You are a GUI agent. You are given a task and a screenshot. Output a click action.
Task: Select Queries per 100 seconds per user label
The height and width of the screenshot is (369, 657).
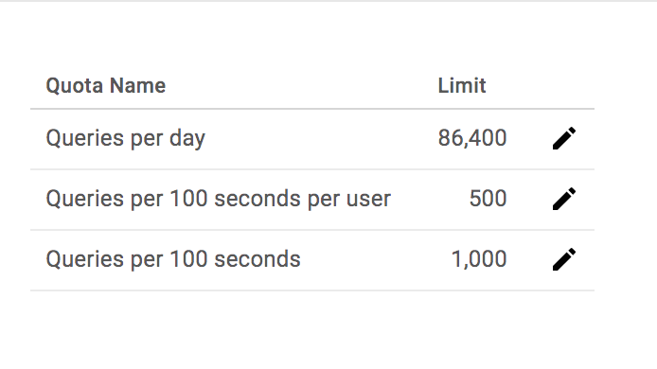click(x=218, y=199)
